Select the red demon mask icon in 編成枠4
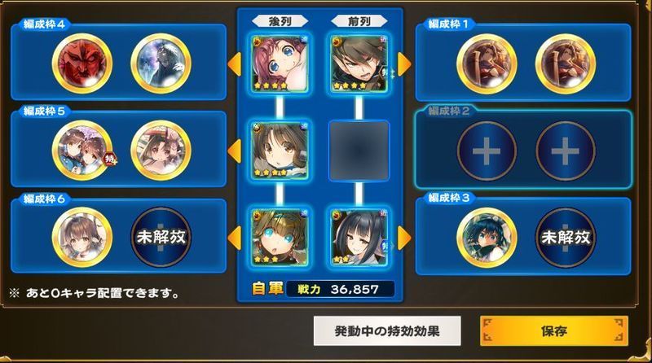This screenshot has width=652, height=363. tap(82, 63)
